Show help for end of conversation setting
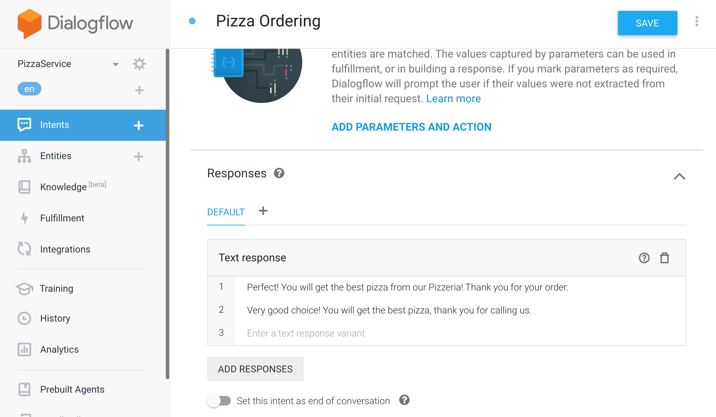The height and width of the screenshot is (417, 716). (x=404, y=400)
